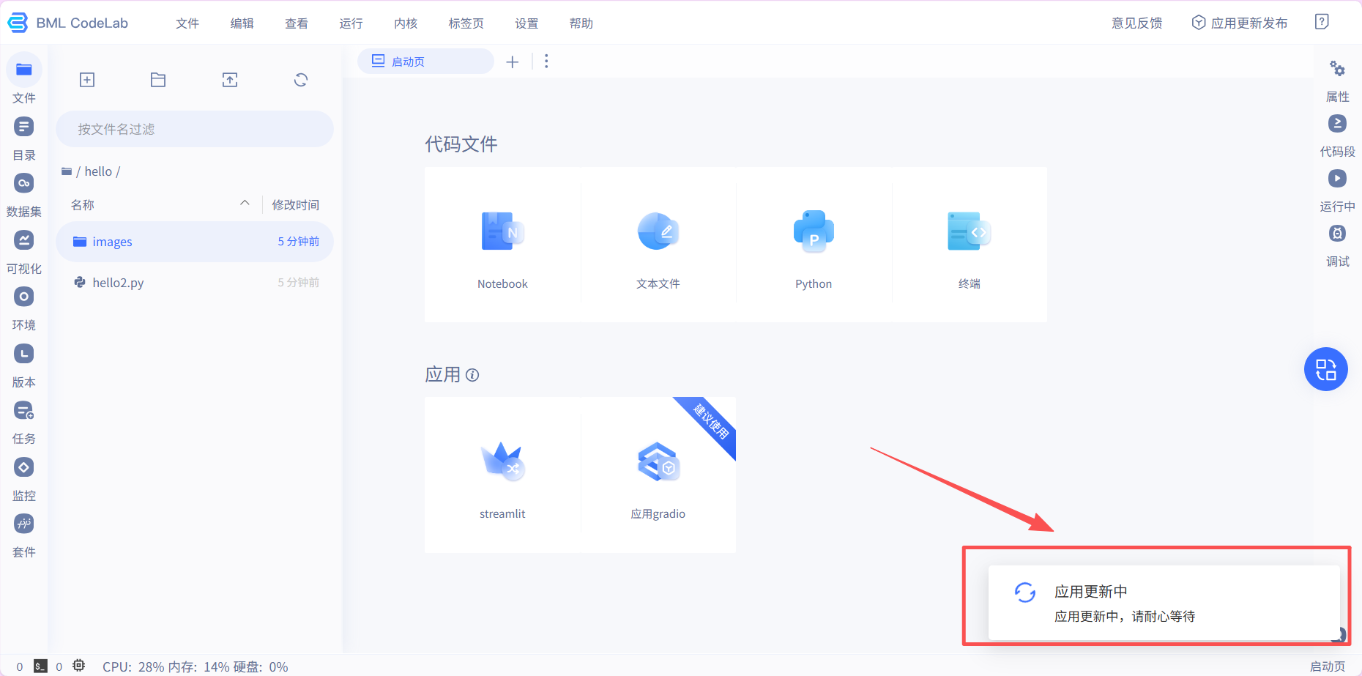The width and height of the screenshot is (1362, 676).
Task: Click the 应用 info icon
Action: click(x=472, y=375)
